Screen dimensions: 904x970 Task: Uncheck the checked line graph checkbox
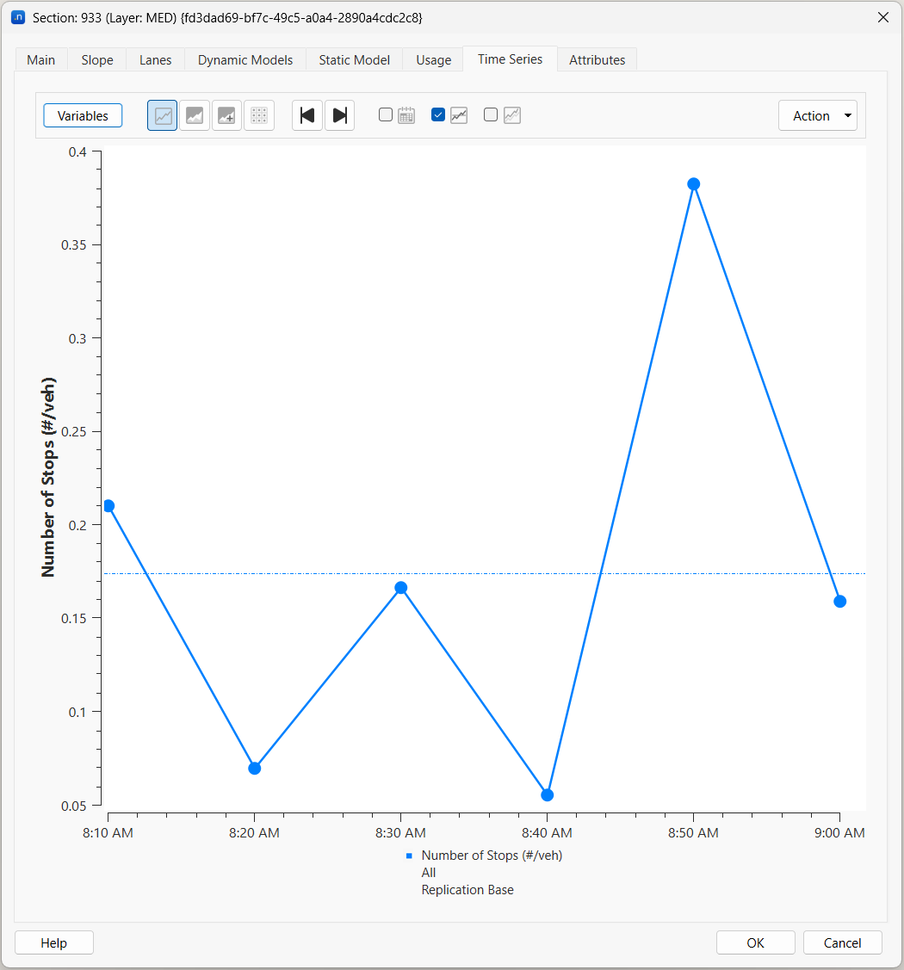click(438, 114)
